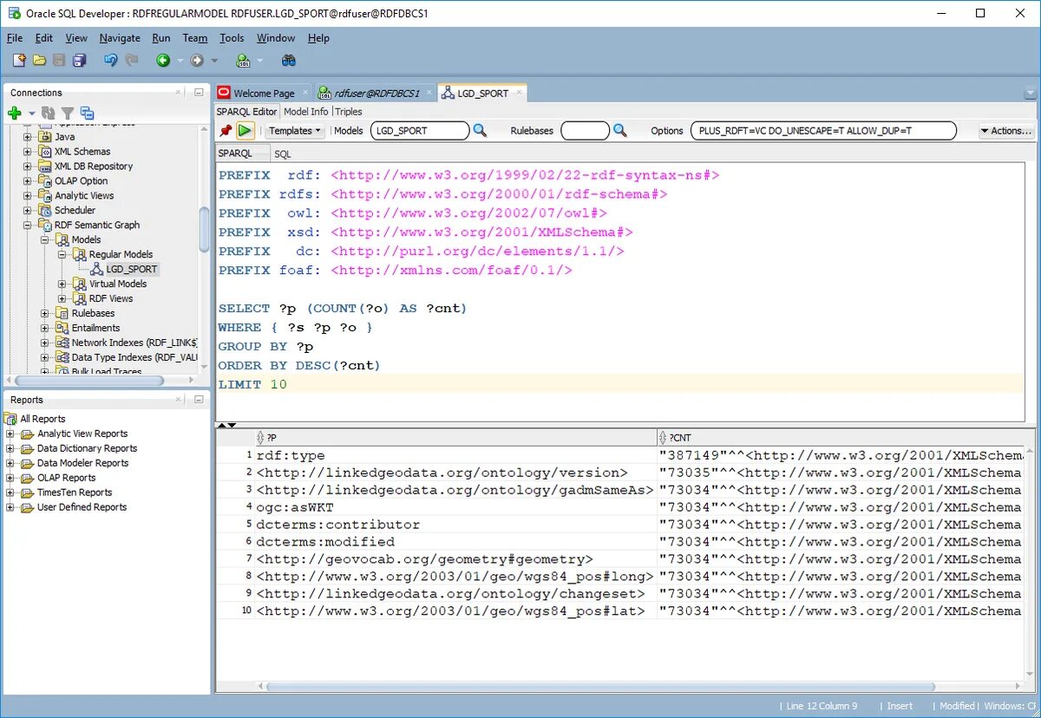Open the Navigate menu

pos(120,38)
